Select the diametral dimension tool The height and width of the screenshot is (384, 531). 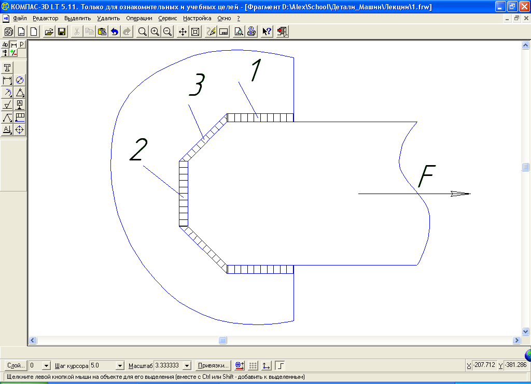[20, 80]
